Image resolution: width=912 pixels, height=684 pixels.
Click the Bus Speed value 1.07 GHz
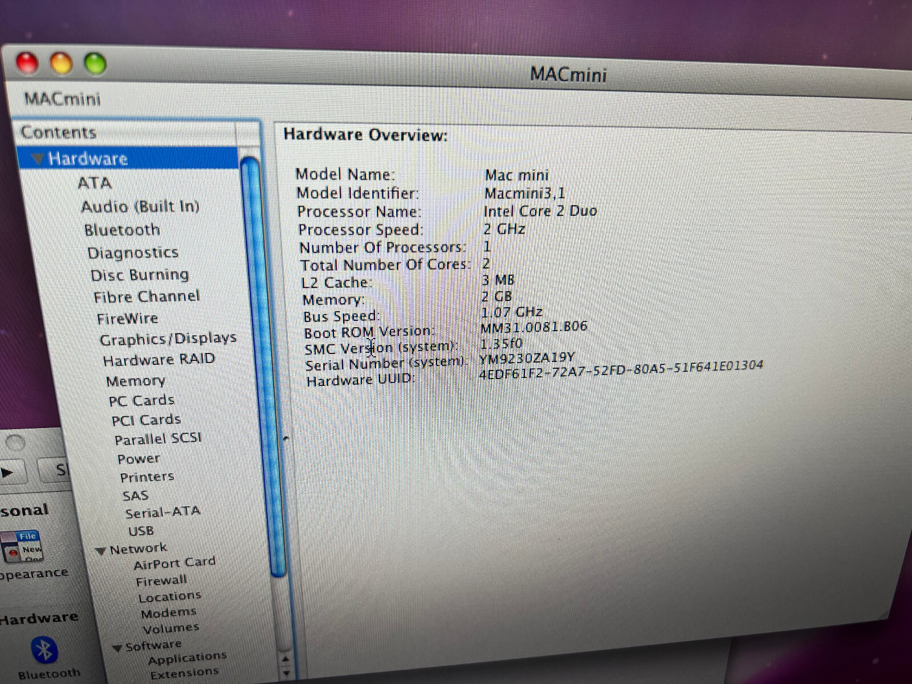pyautogui.click(x=511, y=312)
